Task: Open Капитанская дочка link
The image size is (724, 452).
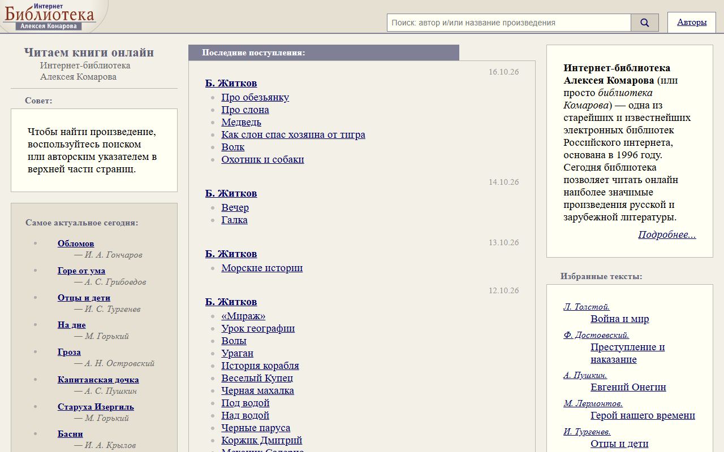Action: [98, 380]
